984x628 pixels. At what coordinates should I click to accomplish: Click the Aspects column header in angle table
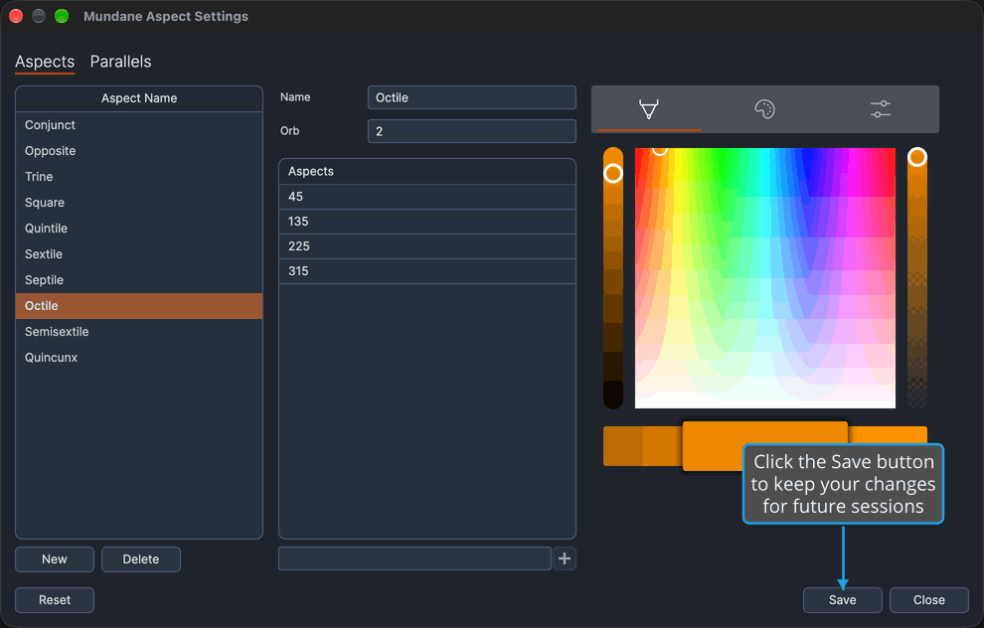pyautogui.click(x=427, y=171)
